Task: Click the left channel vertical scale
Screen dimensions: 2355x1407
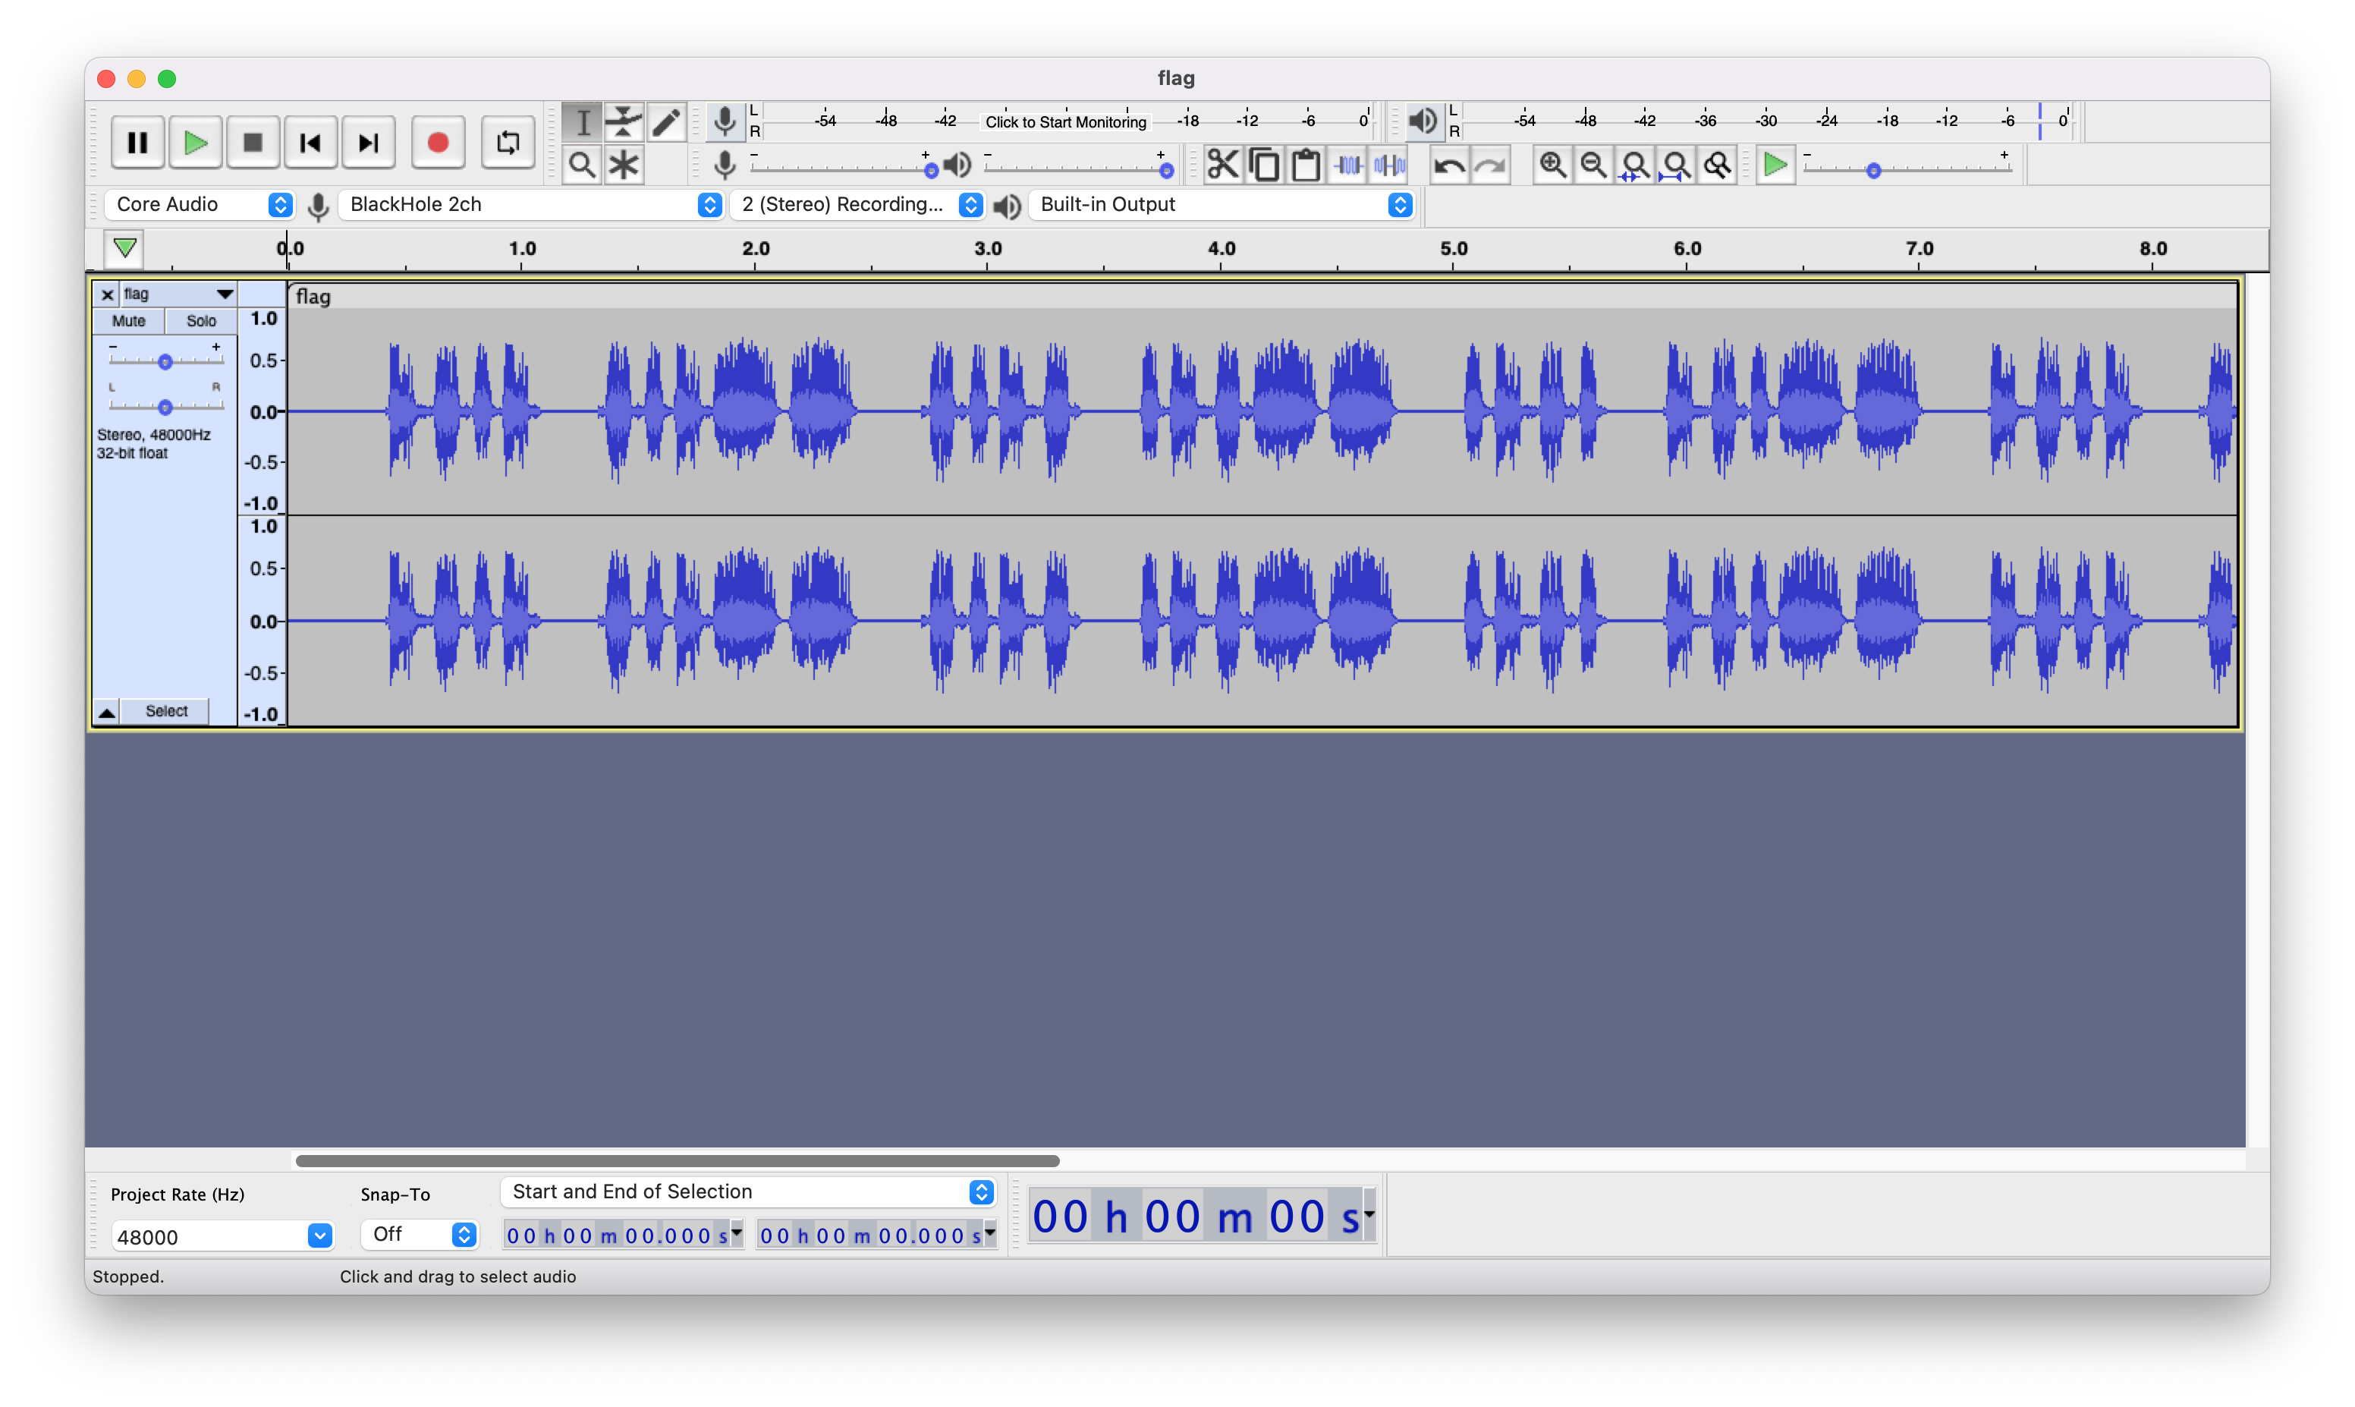Action: [263, 411]
